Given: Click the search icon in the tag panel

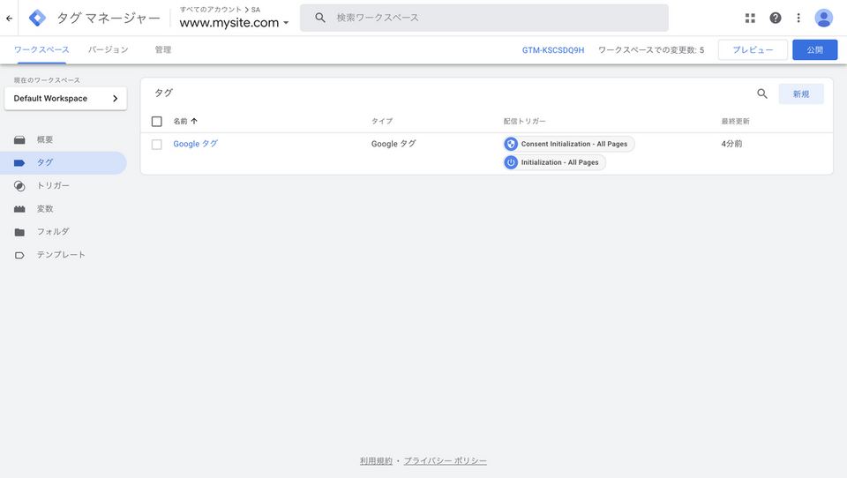Looking at the screenshot, I should tap(762, 93).
